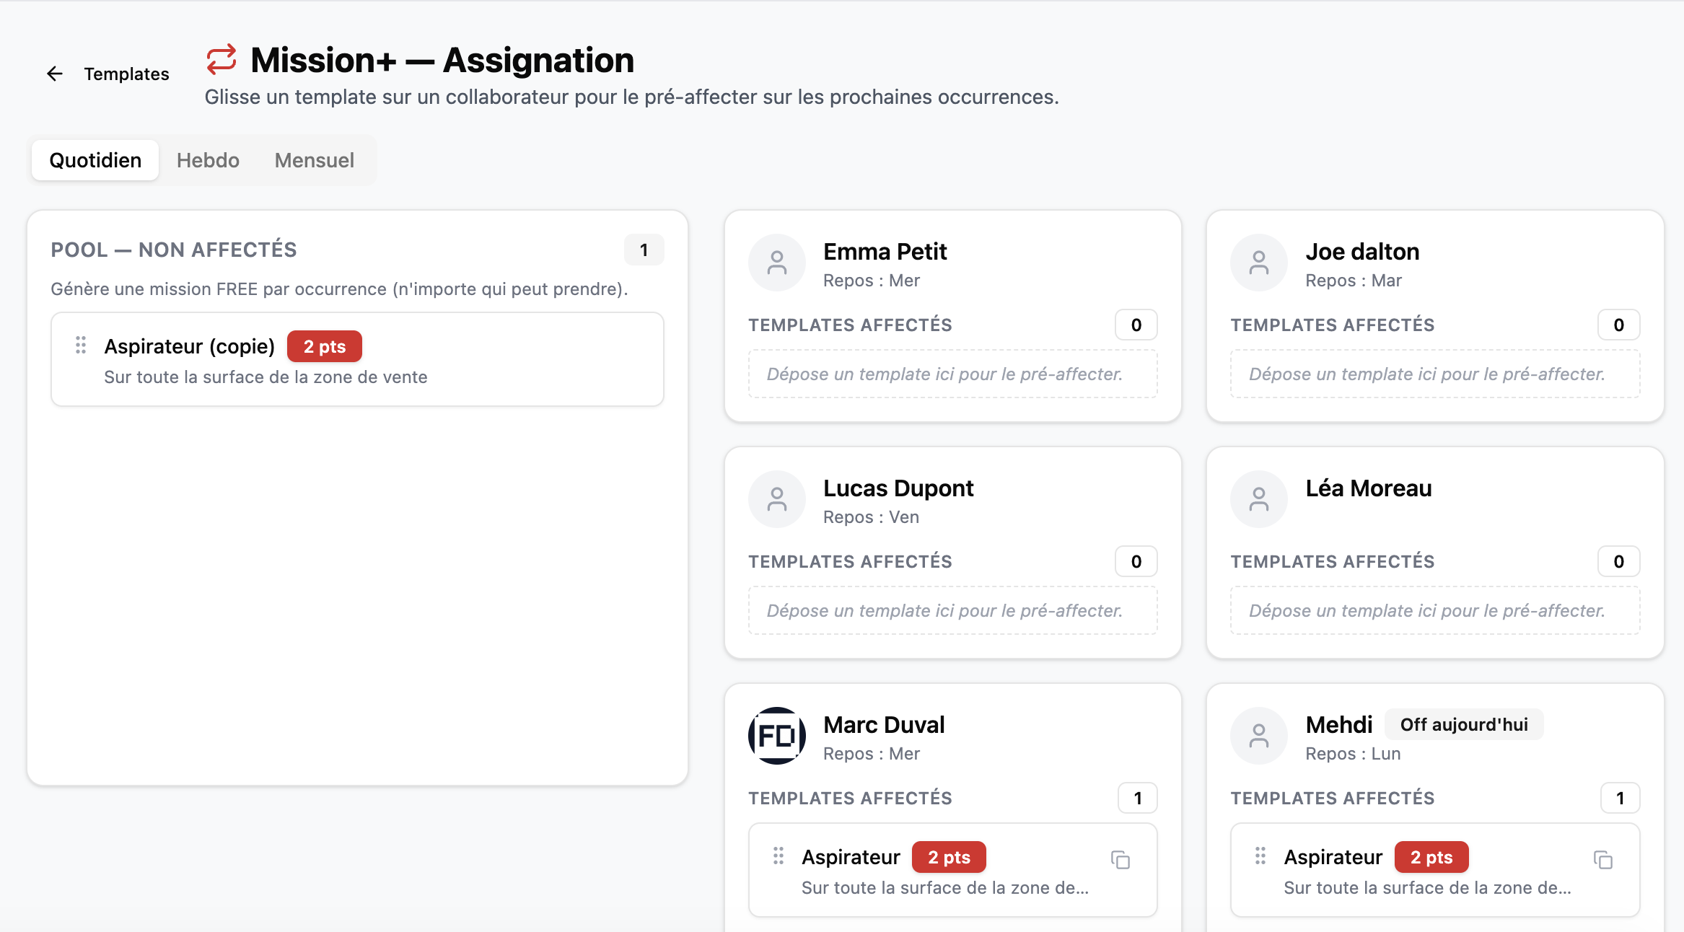The width and height of the screenshot is (1684, 932).
Task: Select the Quotidien tab
Action: (x=95, y=160)
